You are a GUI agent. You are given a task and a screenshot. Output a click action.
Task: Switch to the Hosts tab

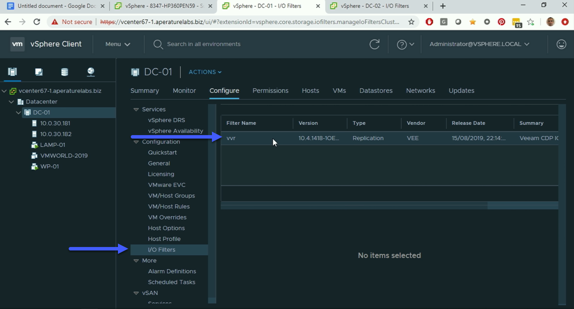pos(310,90)
